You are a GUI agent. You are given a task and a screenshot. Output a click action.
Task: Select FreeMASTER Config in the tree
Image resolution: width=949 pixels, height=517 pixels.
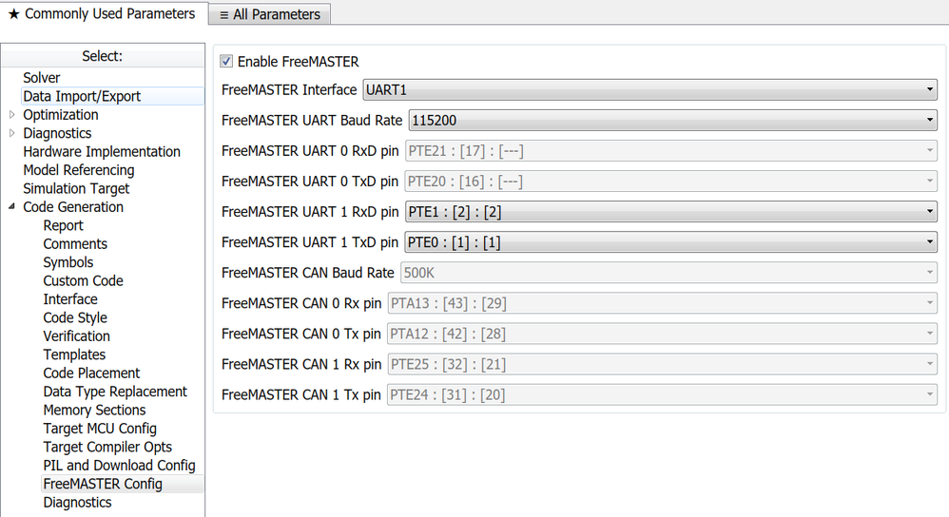coord(103,484)
